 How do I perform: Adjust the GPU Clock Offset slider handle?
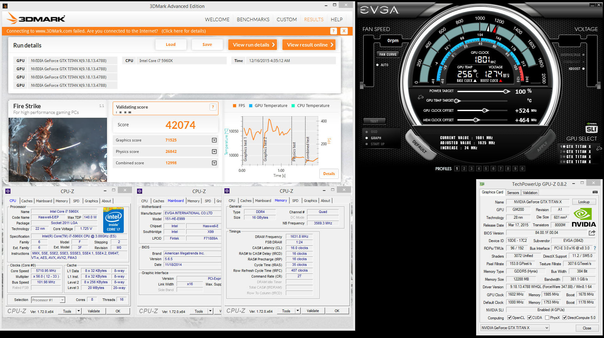click(x=485, y=110)
